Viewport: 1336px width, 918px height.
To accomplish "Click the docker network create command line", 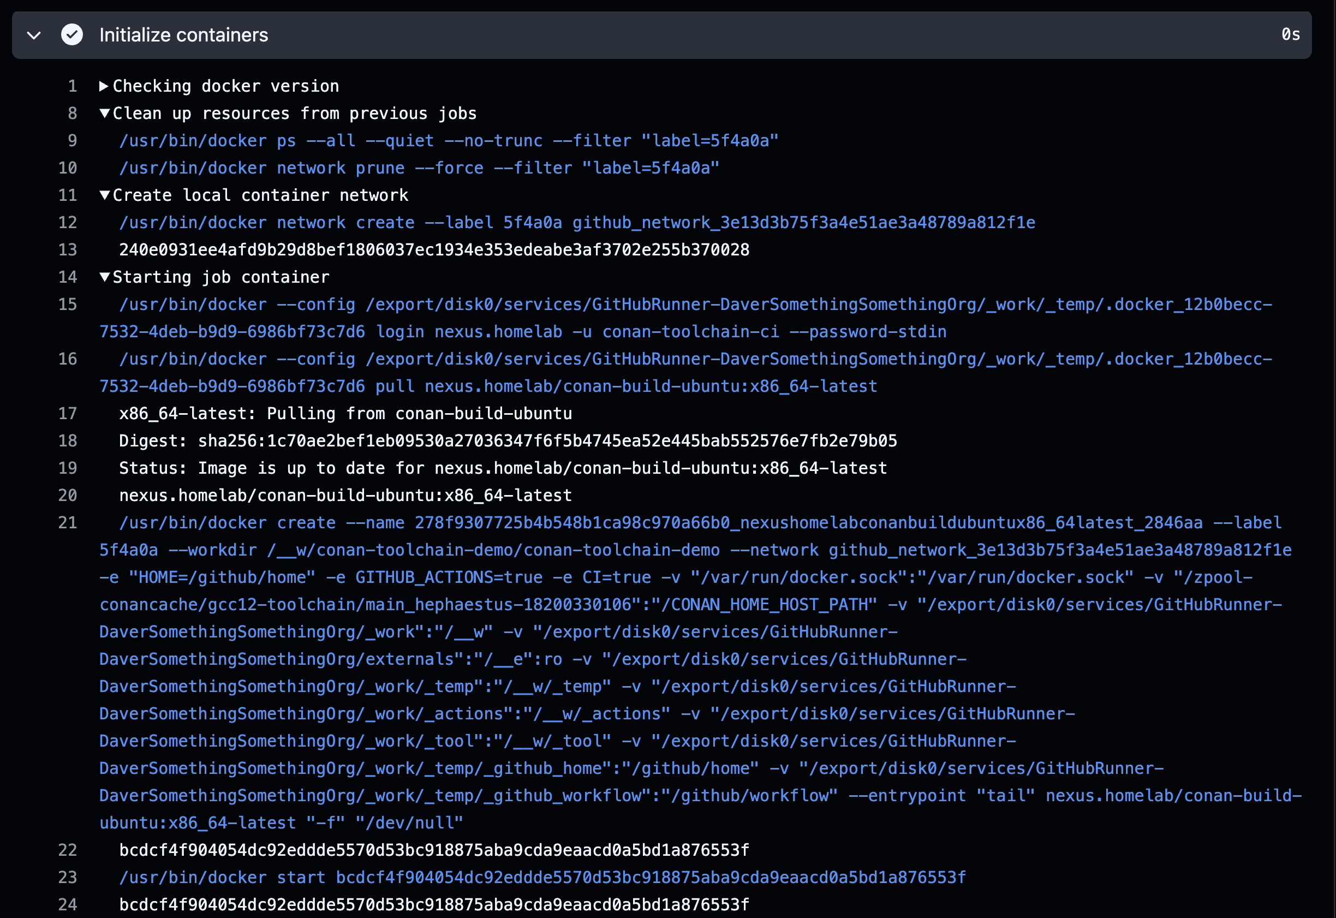I will (576, 223).
